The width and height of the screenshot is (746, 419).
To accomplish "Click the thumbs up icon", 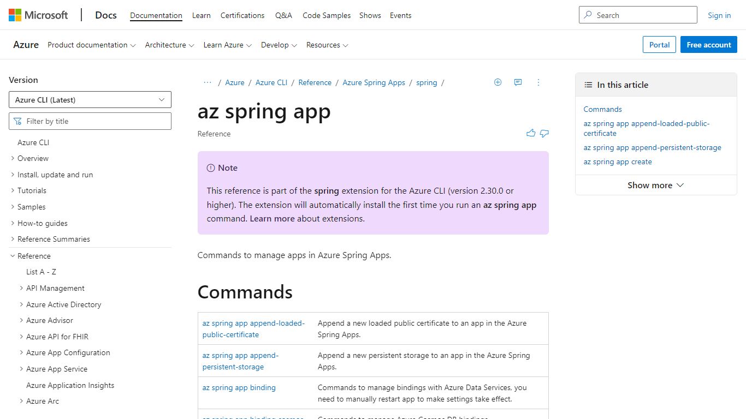I will [531, 133].
